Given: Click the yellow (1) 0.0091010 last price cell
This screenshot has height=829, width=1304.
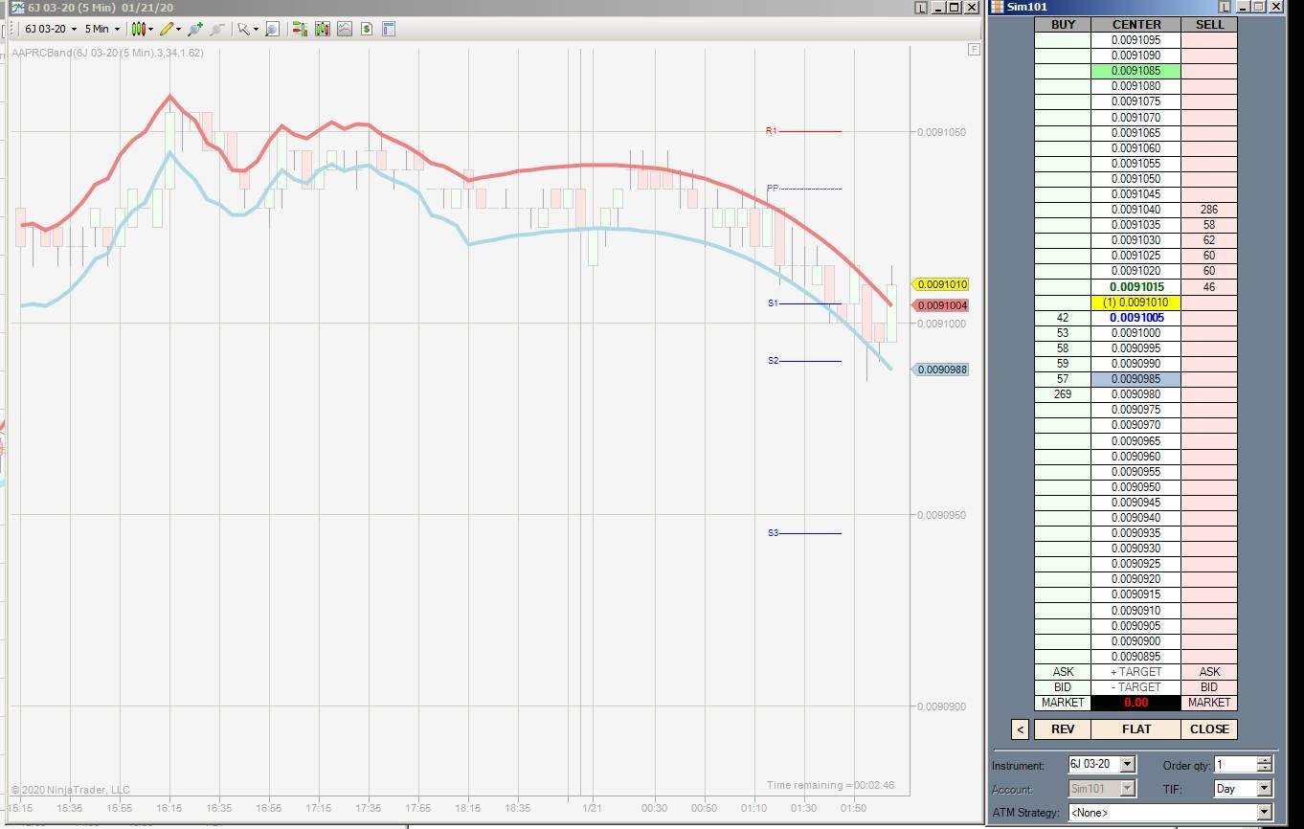Looking at the screenshot, I should click(1136, 302).
